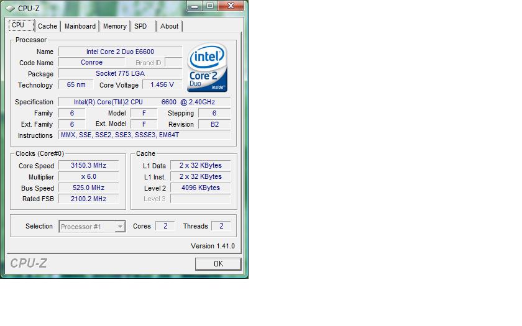Screen dimensions: 522x326
Task: Click the Bus Speed value 525.0 MHz
Action: [88, 188]
